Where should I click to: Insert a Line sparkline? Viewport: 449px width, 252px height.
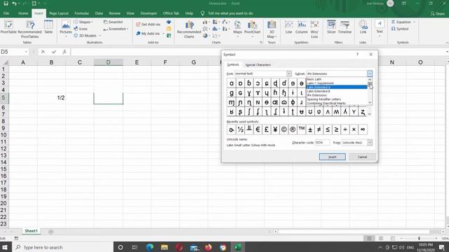(x=288, y=27)
